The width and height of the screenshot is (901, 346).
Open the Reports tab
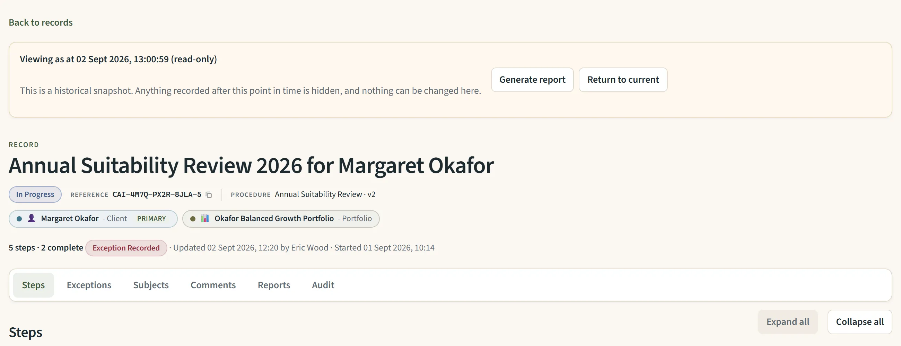[274, 285]
